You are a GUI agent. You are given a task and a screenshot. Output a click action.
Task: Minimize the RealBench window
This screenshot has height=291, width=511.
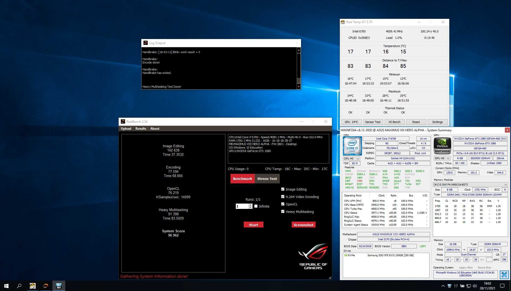[x=302, y=121]
